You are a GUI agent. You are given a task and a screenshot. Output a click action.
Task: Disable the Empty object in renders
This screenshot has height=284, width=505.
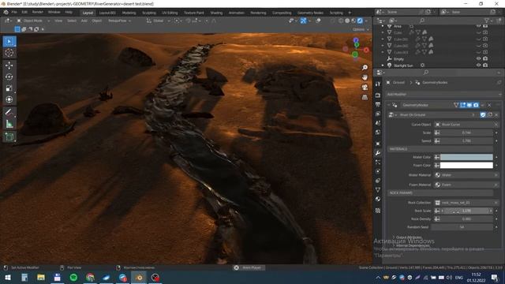tap(485, 58)
